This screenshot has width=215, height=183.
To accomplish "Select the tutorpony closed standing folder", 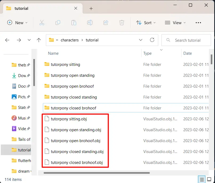I will pos(126,97).
